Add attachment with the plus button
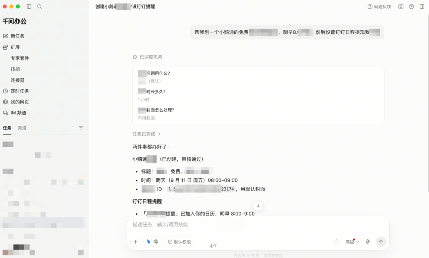Image resolution: width=429 pixels, height=258 pixels. tap(136, 242)
